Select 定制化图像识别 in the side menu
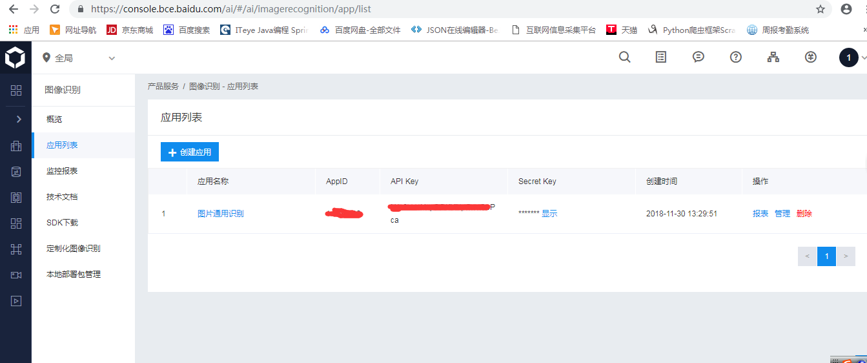867x363 pixels. (83, 249)
